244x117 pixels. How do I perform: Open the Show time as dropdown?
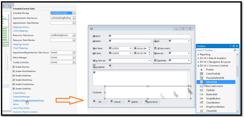coord(149,61)
